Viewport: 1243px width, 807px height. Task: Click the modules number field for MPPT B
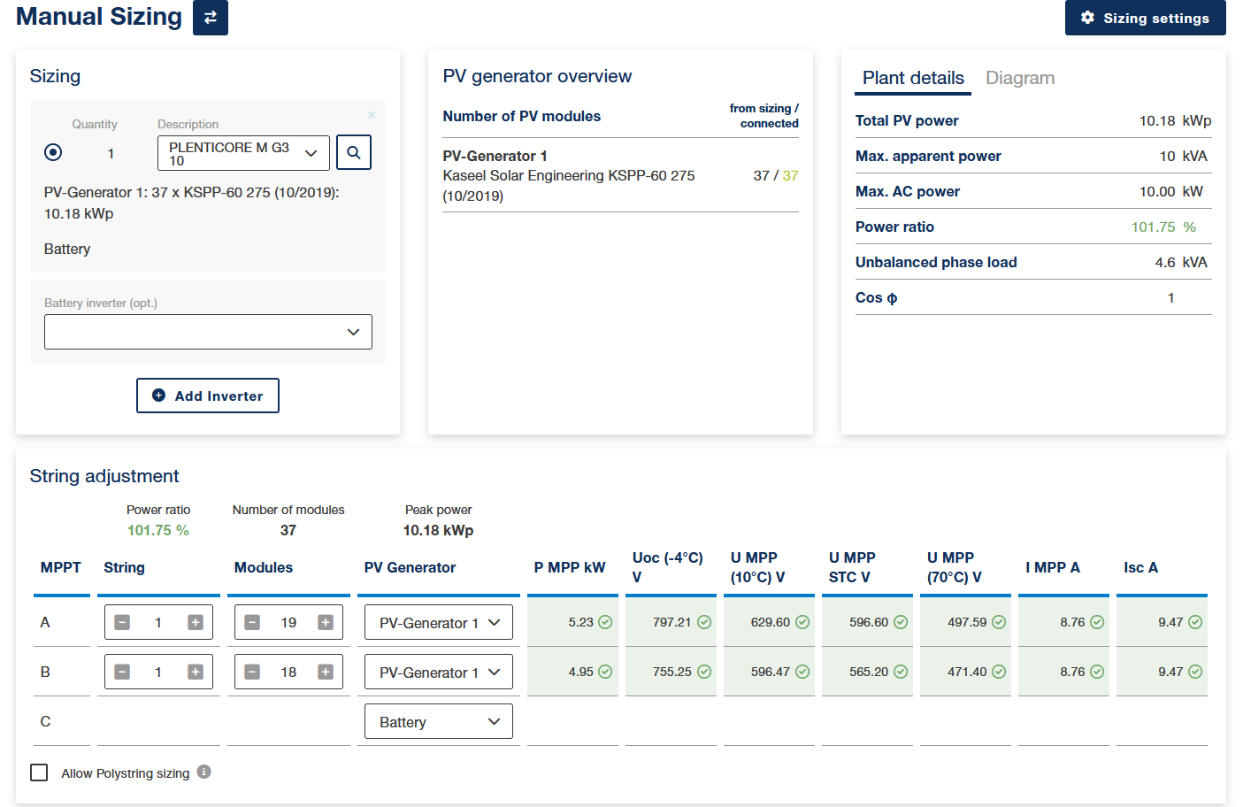288,672
